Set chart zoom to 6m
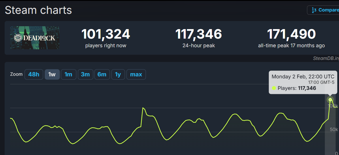The height and width of the screenshot is (155, 339). coord(102,75)
